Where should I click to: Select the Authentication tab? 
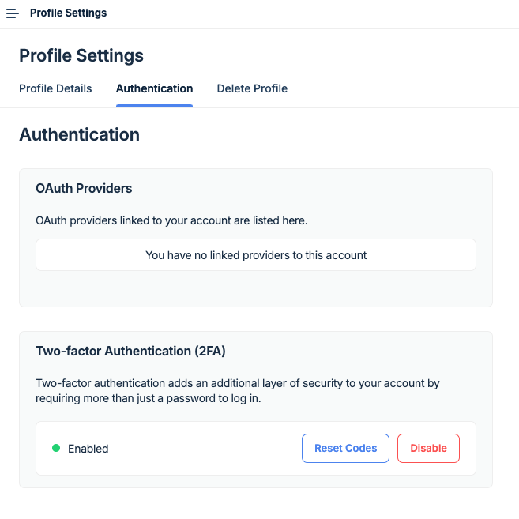click(x=154, y=88)
